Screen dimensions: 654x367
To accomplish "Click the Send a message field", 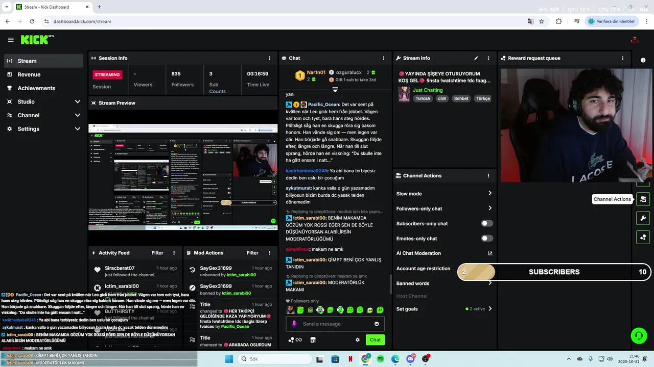I will click(335, 324).
